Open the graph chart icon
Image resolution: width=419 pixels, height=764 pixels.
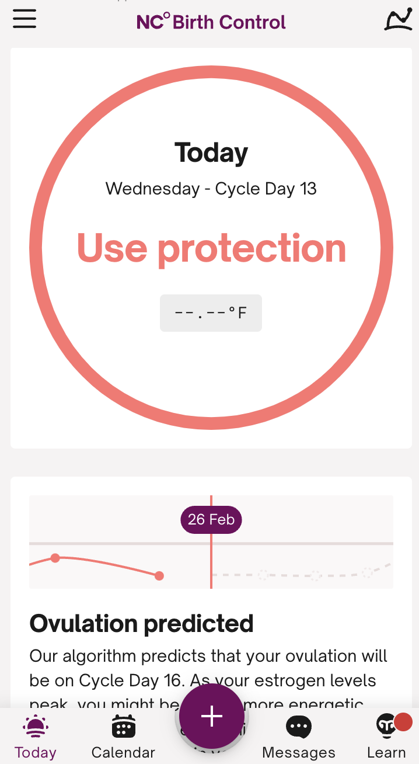pyautogui.click(x=398, y=20)
